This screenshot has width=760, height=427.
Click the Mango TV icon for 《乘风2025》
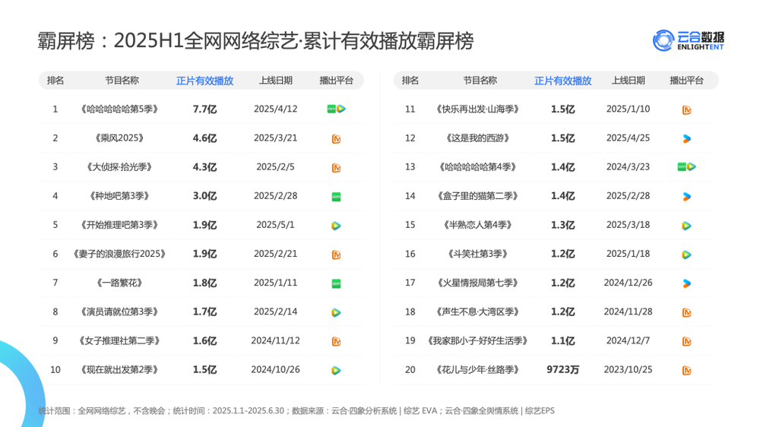(x=336, y=138)
